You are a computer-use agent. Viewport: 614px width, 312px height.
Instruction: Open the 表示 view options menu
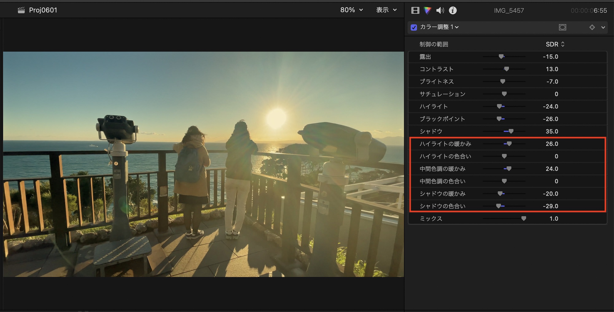point(386,10)
